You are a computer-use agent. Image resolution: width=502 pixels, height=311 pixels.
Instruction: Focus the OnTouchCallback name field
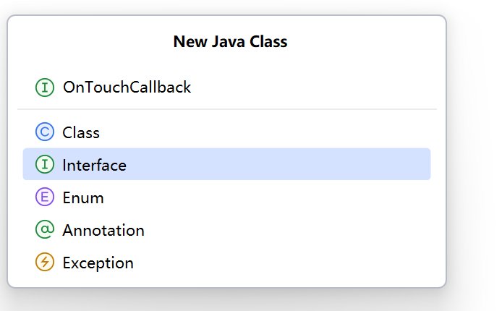pos(226,87)
